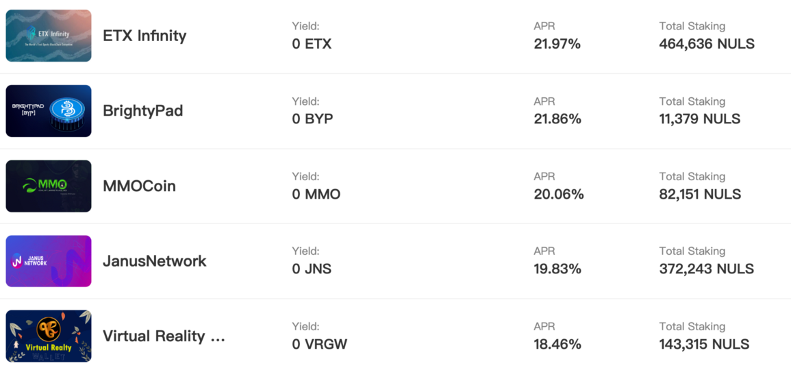Click the 143,315 NULS staking amount
The image size is (791, 370).
[x=704, y=344]
